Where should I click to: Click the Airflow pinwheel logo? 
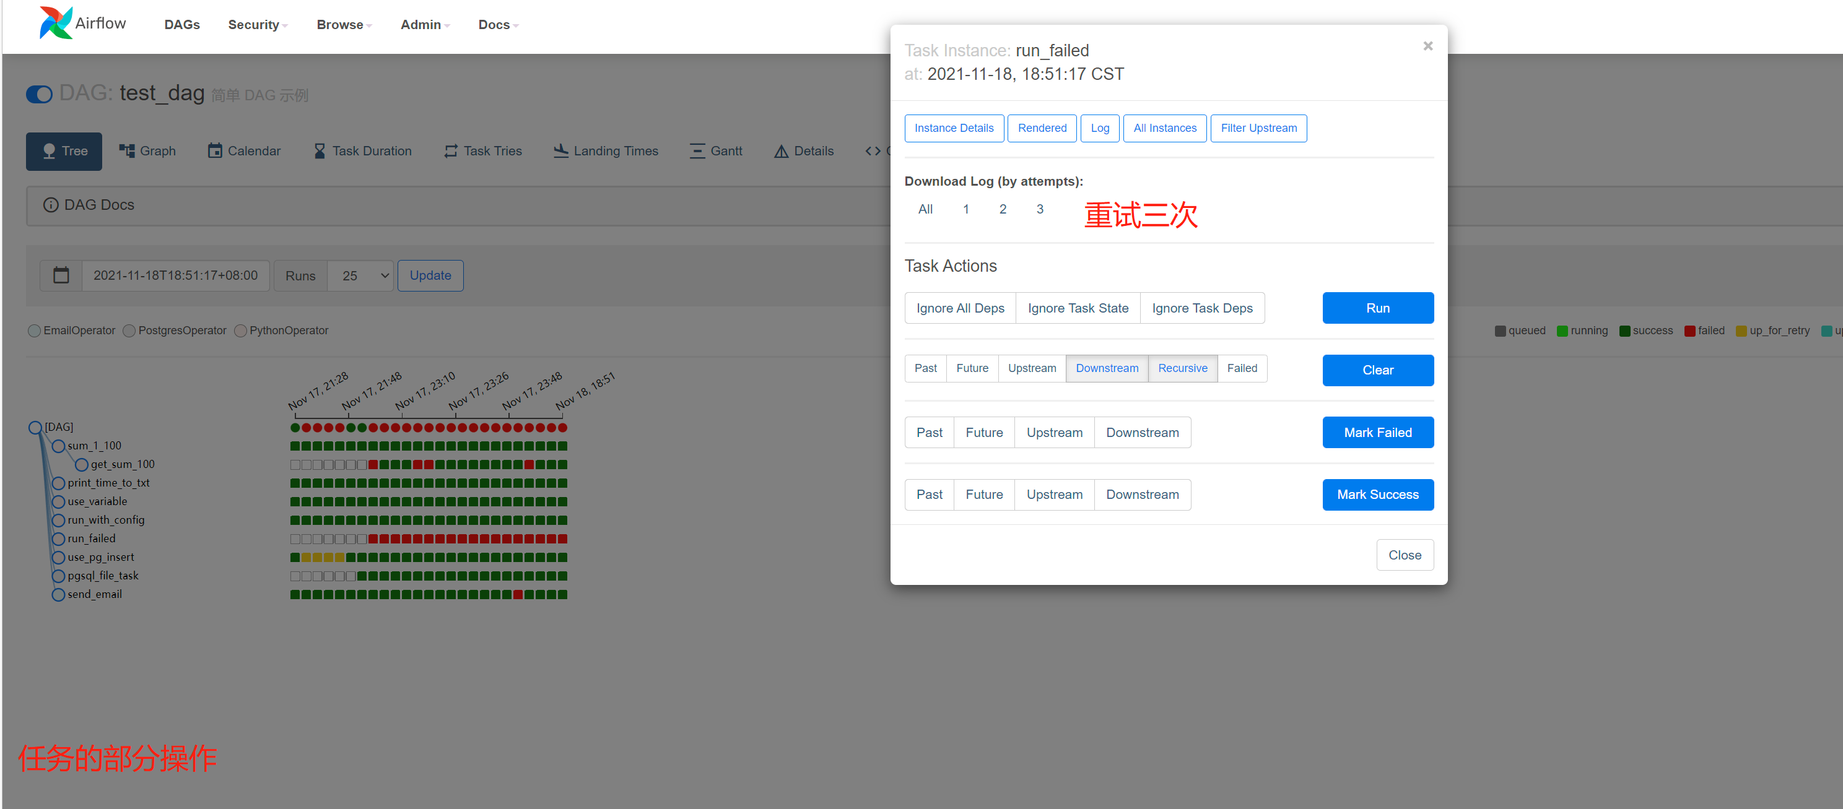pyautogui.click(x=56, y=23)
